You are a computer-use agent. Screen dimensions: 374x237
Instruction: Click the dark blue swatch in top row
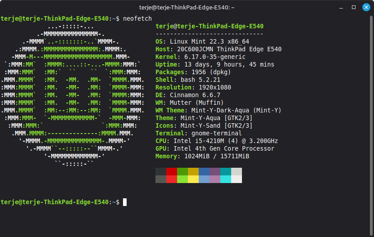204,171
